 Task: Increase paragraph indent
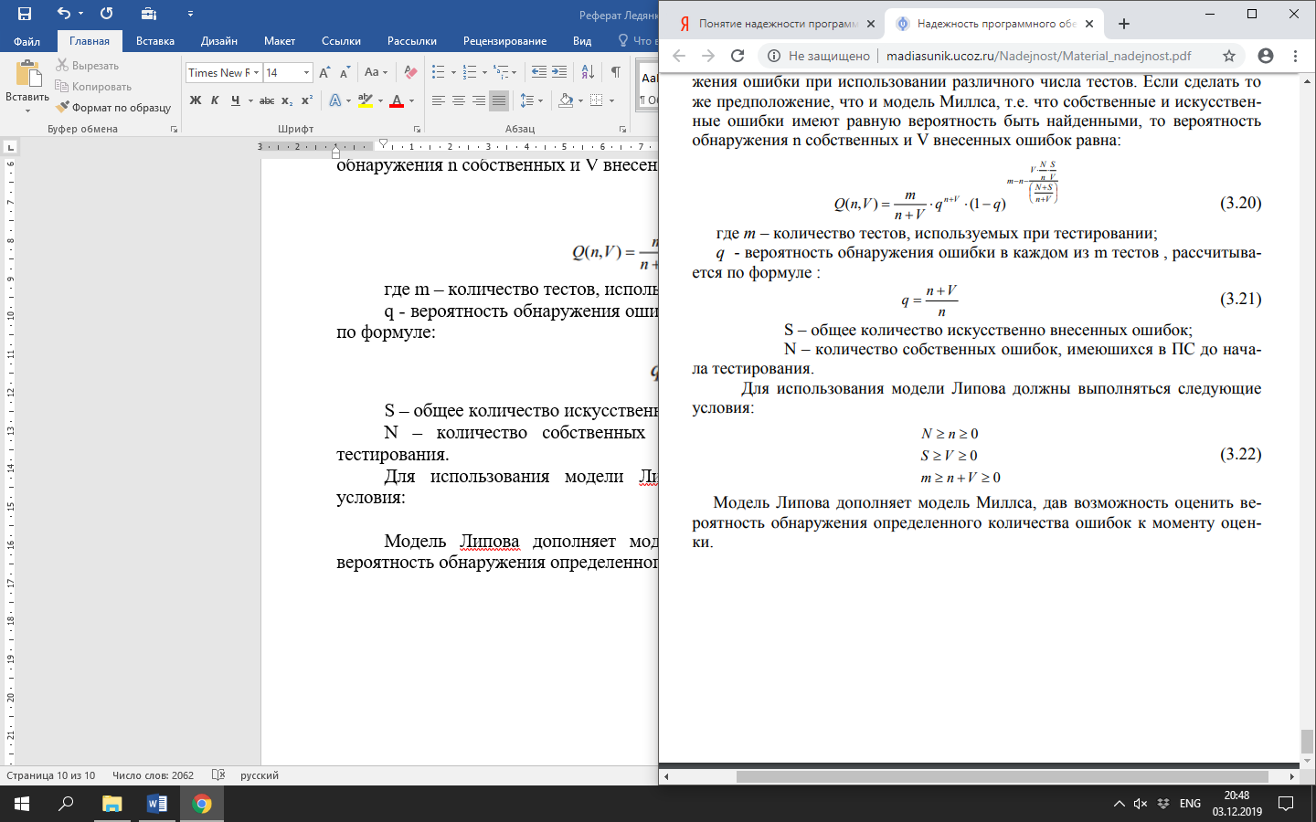[559, 72]
